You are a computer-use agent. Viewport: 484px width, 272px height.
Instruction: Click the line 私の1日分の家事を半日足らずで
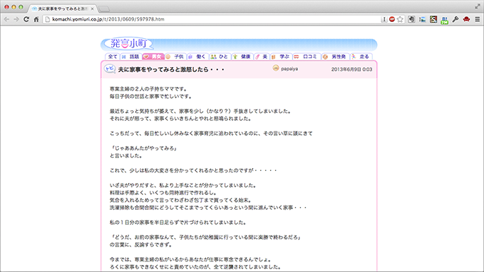pyautogui.click(x=178, y=223)
